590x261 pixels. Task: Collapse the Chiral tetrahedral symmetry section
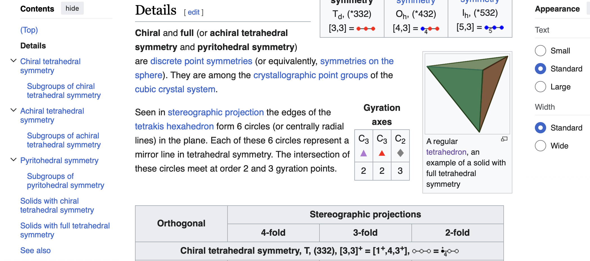(13, 61)
